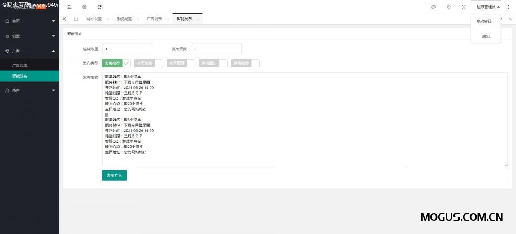This screenshot has height=234, width=516.
Task: Expand the 设置 sidebar menu
Action: tap(30, 36)
